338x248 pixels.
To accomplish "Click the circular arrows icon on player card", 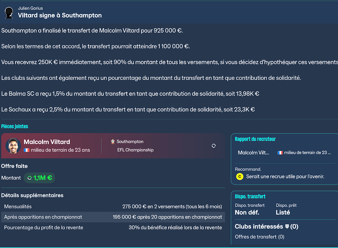I will (x=214, y=146).
